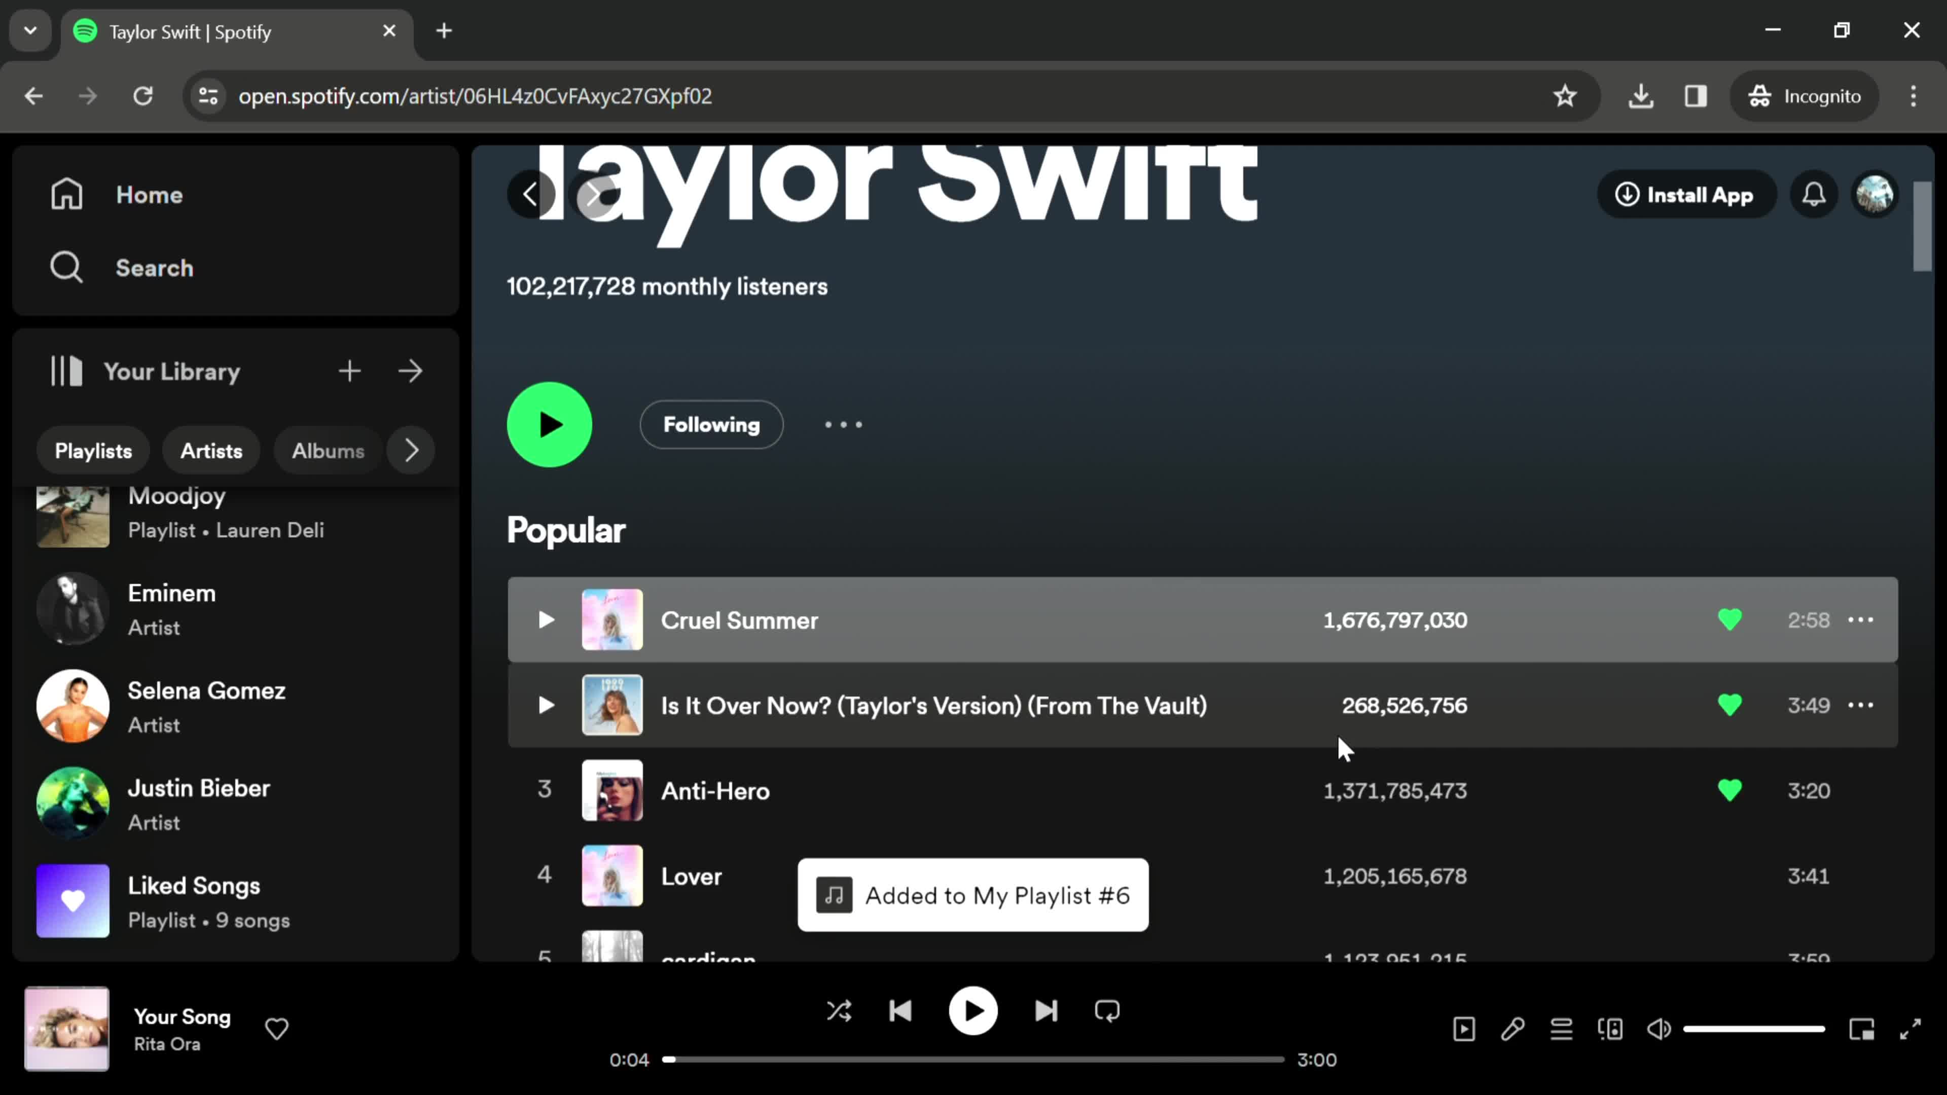Filter the library by Playlists
This screenshot has width=1947, height=1095.
click(x=93, y=450)
